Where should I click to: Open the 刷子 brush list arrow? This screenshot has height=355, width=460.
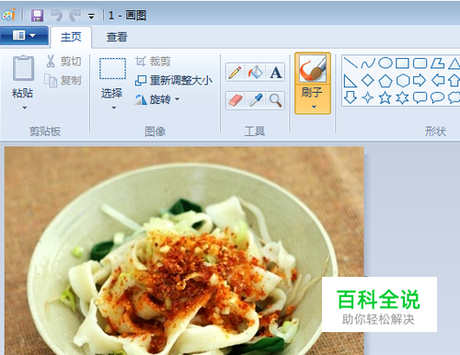click(x=313, y=107)
